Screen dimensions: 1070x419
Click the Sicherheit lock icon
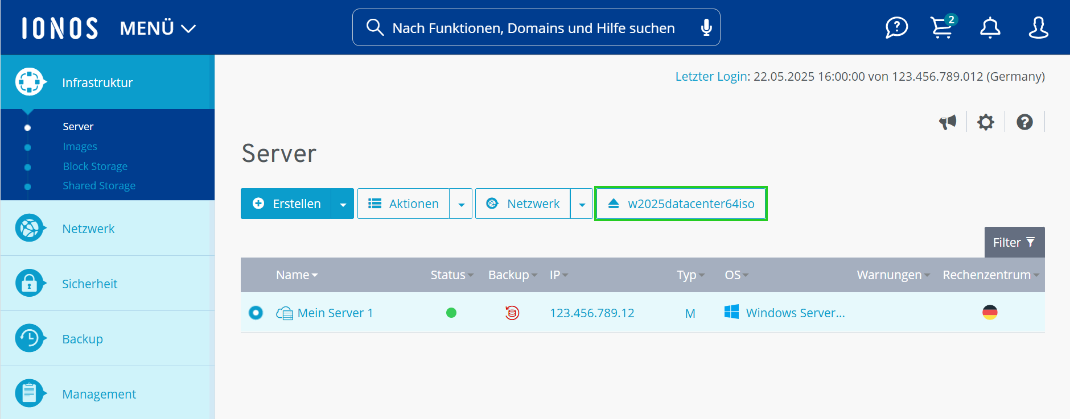click(x=30, y=283)
